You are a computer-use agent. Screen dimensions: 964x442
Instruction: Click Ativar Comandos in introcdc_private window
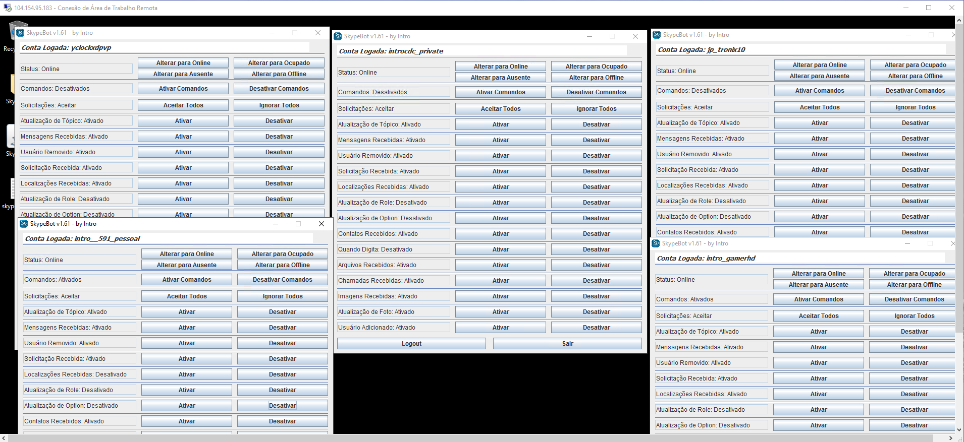[x=501, y=92]
